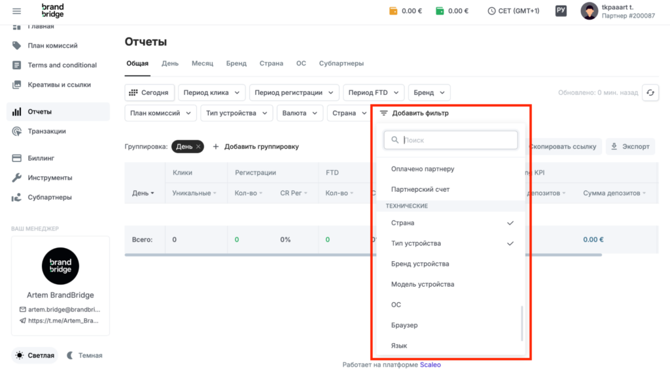Select Партнерский счет filter option
Screen dimensions: 670x379
point(451,189)
